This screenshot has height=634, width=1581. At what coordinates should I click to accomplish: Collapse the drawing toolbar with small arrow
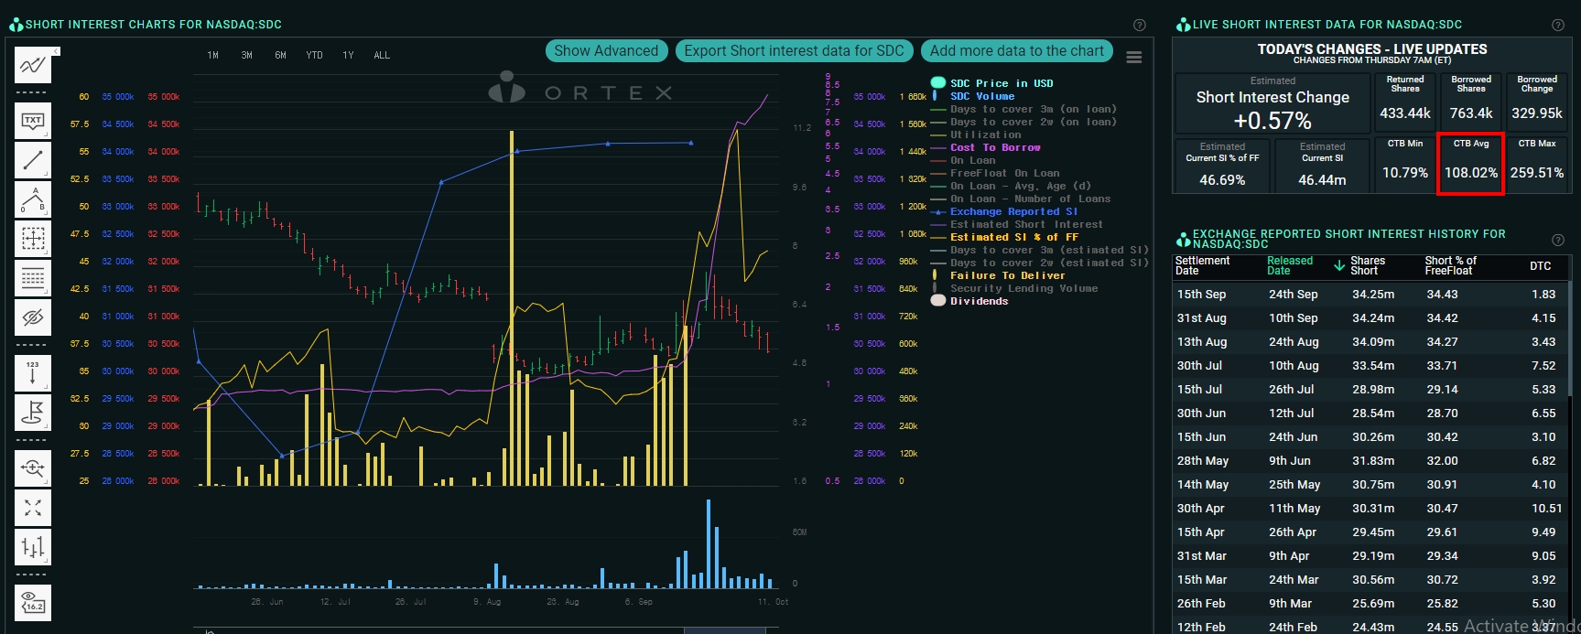[x=56, y=51]
